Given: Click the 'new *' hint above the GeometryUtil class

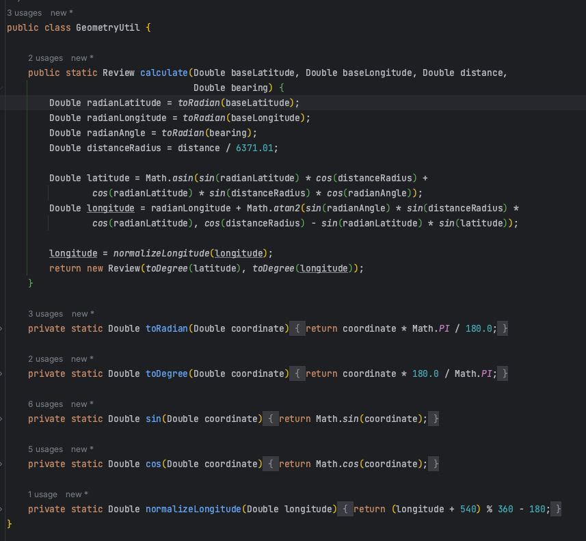Looking at the screenshot, I should click(62, 13).
